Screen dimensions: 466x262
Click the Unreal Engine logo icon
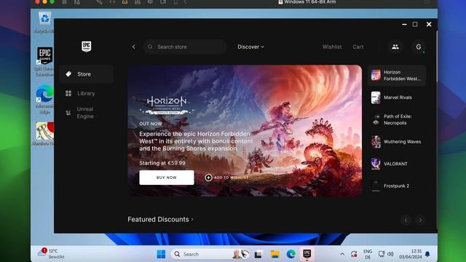coord(68,113)
